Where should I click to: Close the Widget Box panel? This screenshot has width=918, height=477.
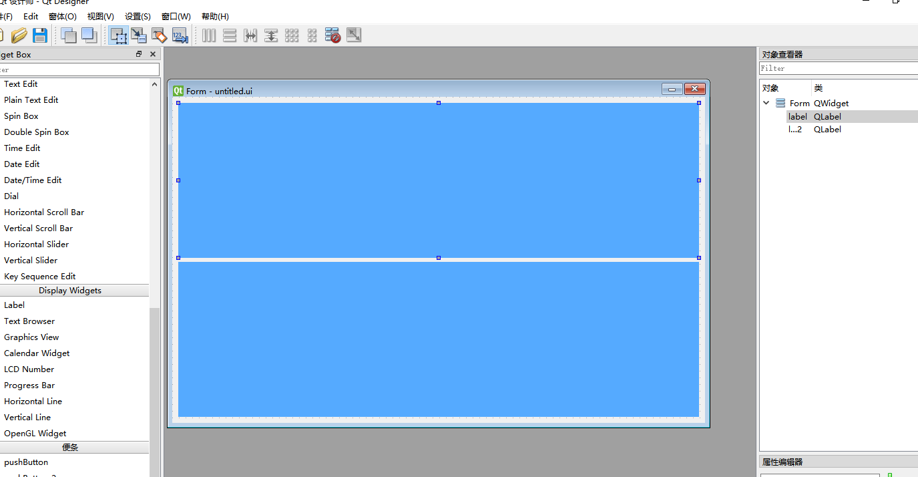(x=153, y=54)
